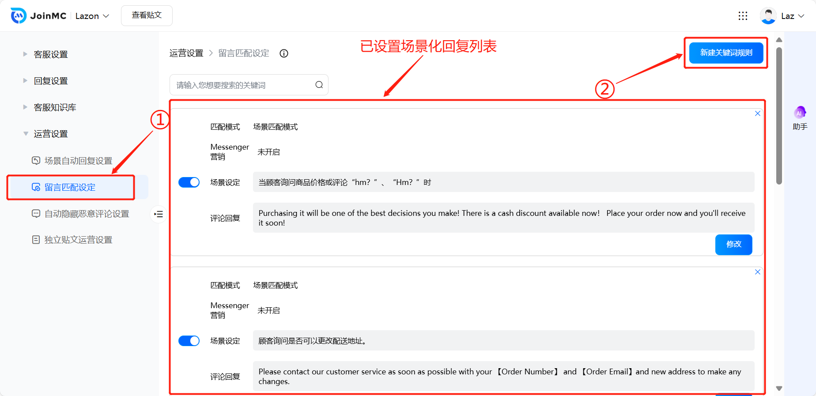Viewport: 816px width, 396px height.
Task: Click the sidebar collapse icon
Action: pyautogui.click(x=159, y=214)
